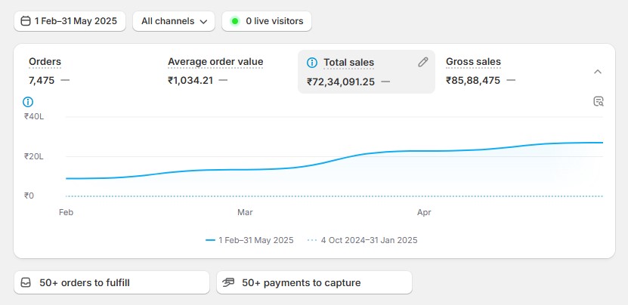Toggle the 4 Oct 2024–31 Jan 2025 legend series
The image size is (628, 305).
(x=363, y=240)
